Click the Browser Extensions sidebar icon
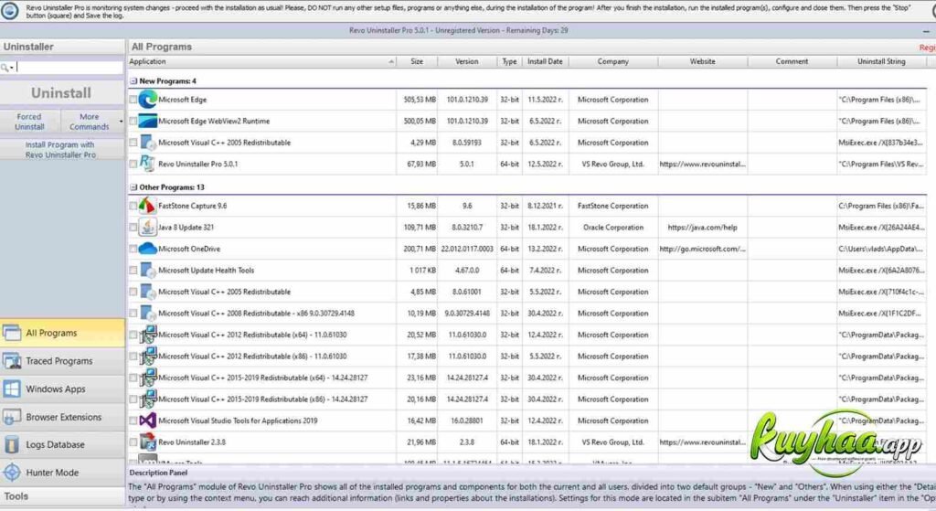The image size is (936, 511). pos(12,417)
